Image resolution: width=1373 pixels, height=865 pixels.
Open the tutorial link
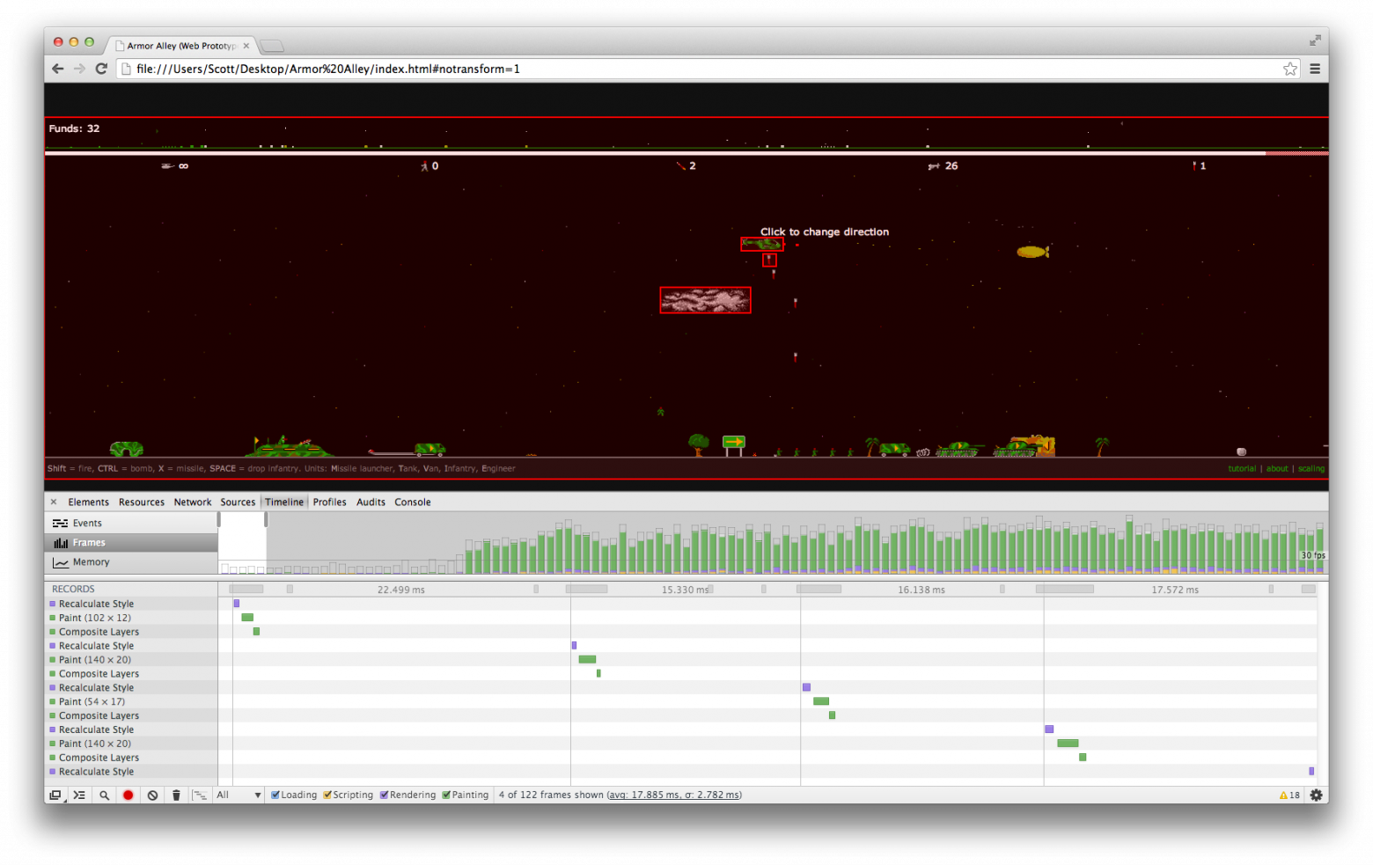click(x=1242, y=469)
